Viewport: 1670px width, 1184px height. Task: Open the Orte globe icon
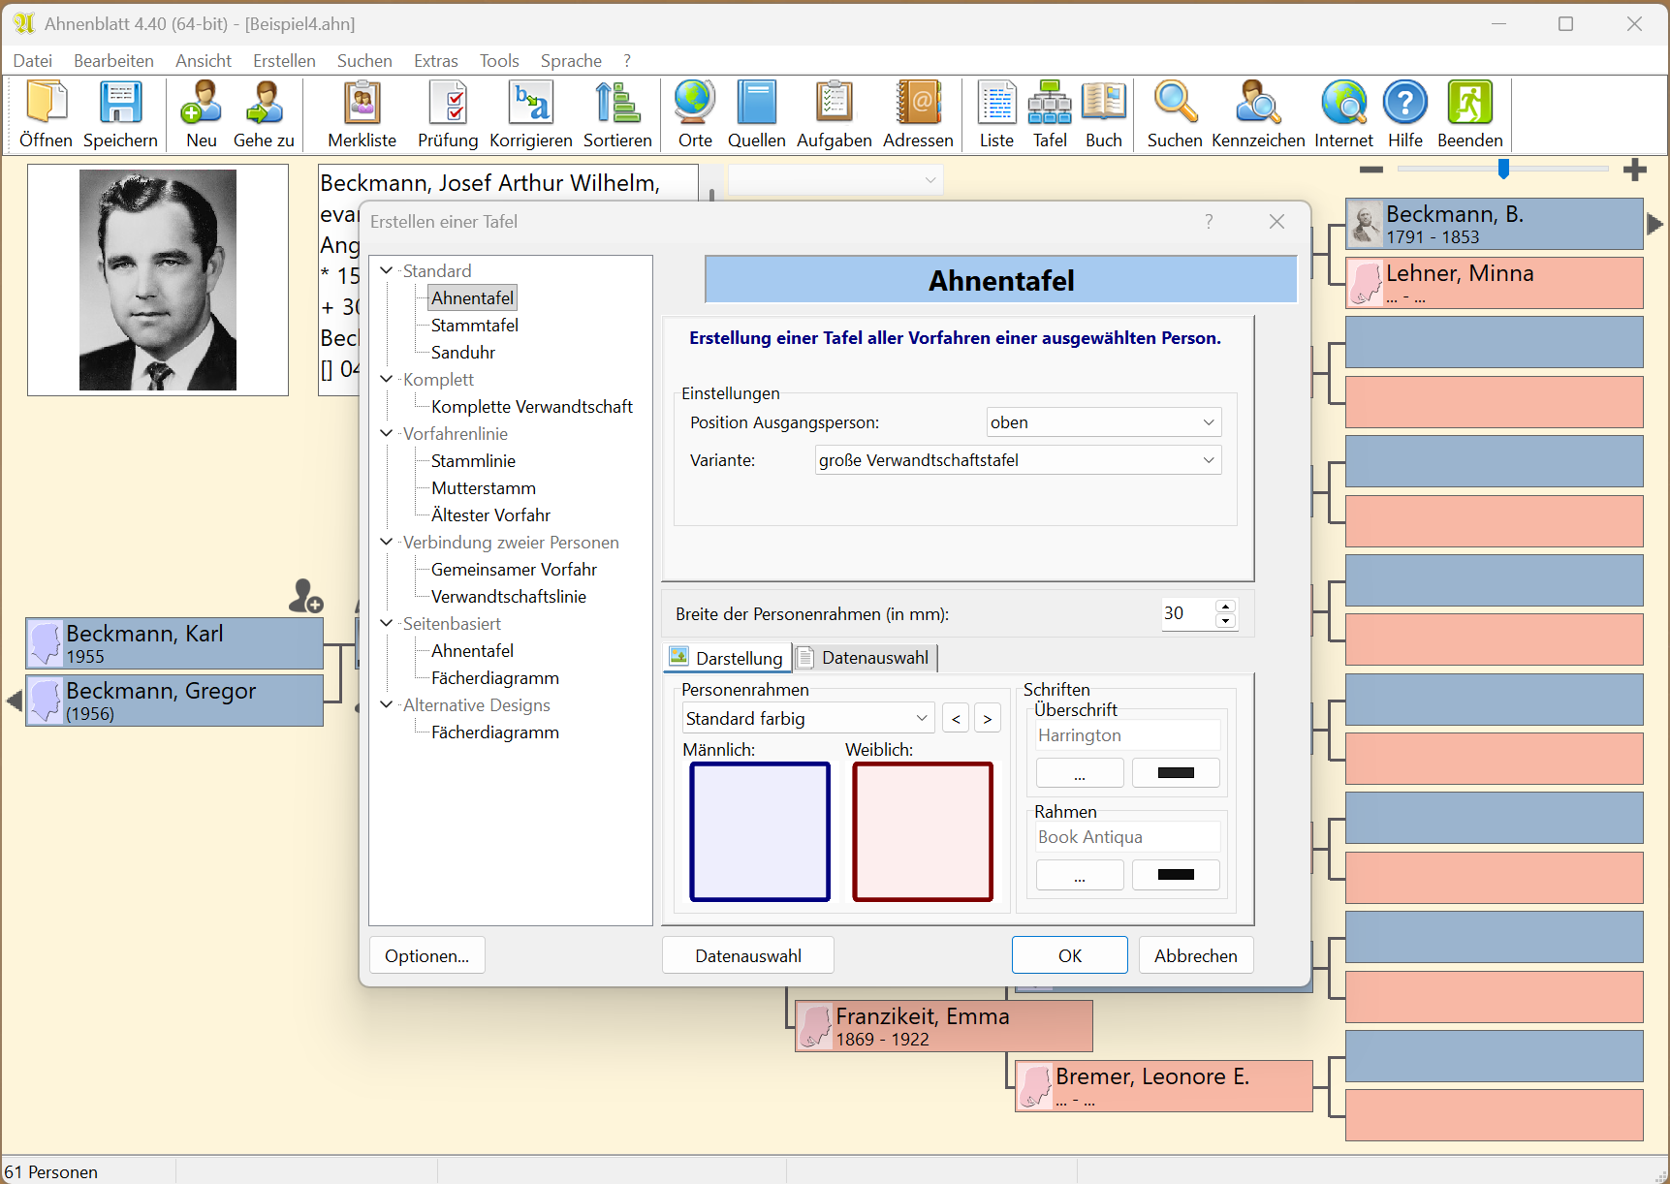click(x=694, y=103)
